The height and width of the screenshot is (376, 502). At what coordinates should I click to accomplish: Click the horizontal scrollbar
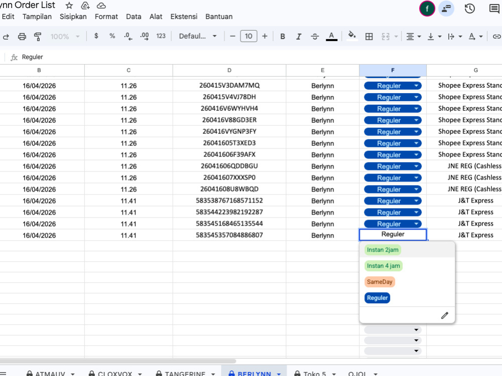point(118,361)
